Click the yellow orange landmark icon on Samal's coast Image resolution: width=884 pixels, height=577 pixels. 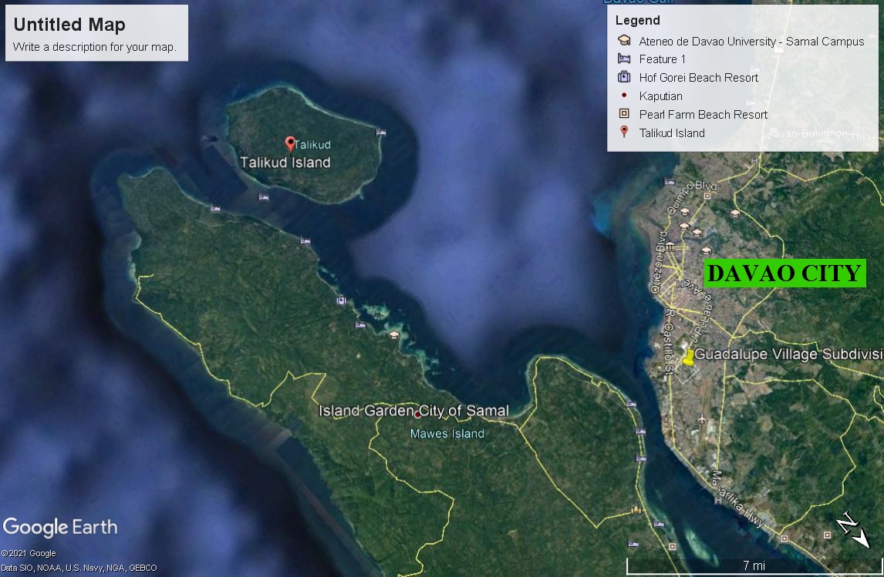[x=636, y=510]
